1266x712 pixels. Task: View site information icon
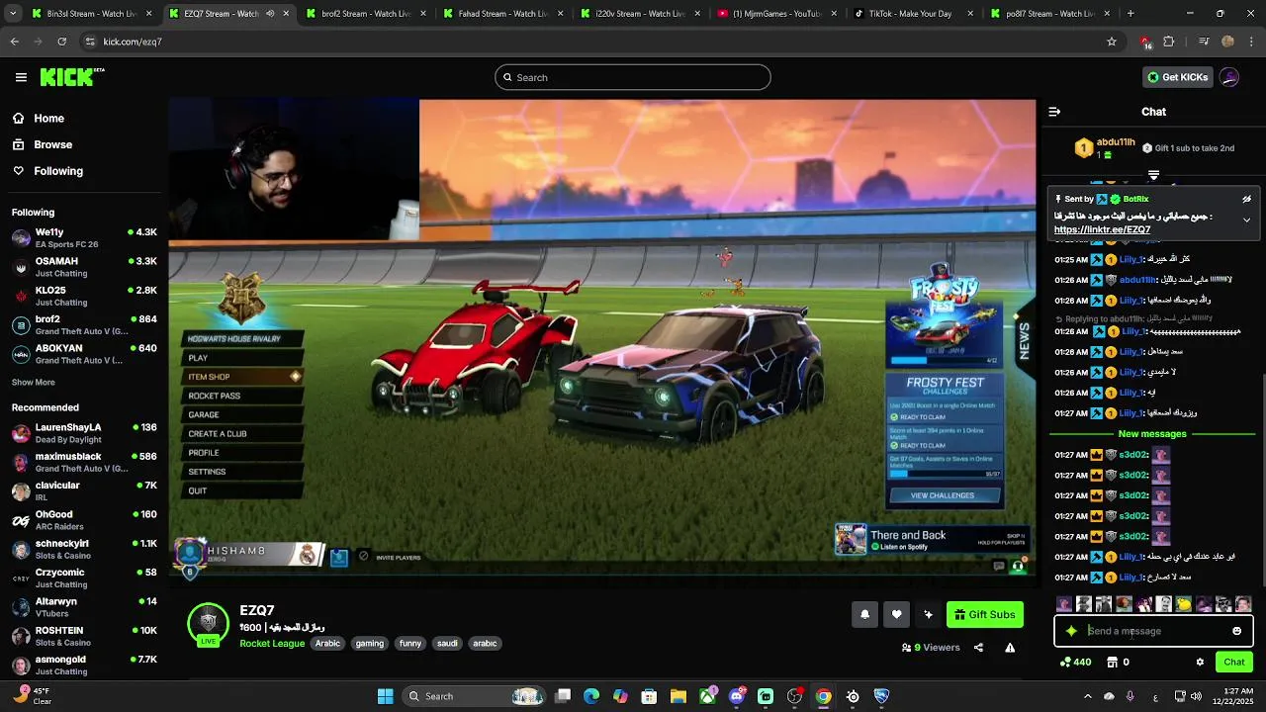(x=90, y=42)
